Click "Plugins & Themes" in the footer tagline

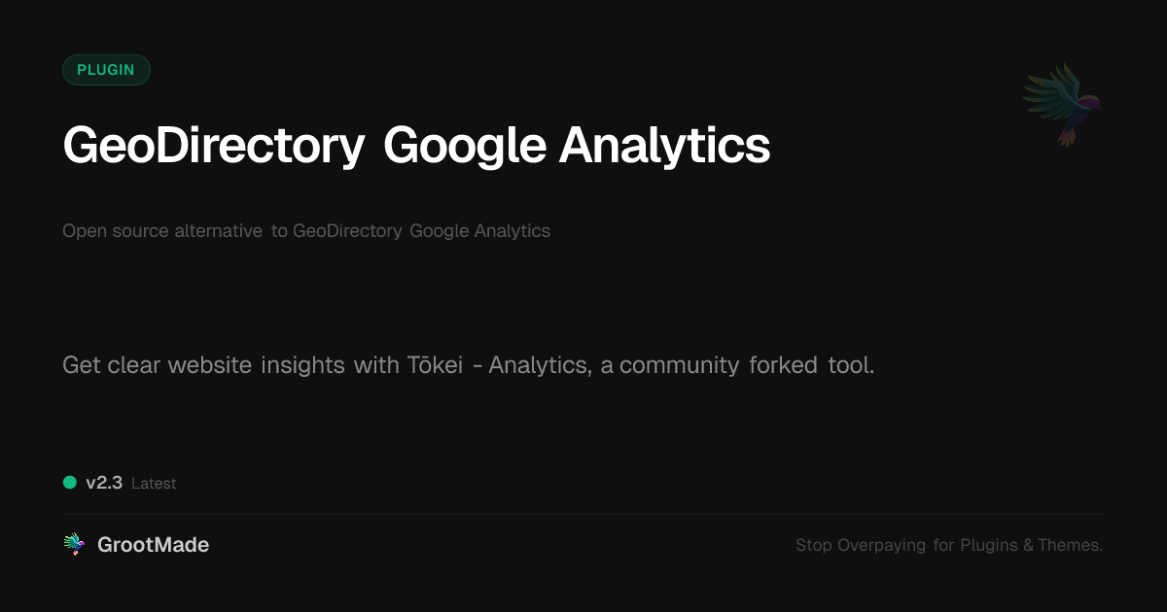coord(1031,545)
